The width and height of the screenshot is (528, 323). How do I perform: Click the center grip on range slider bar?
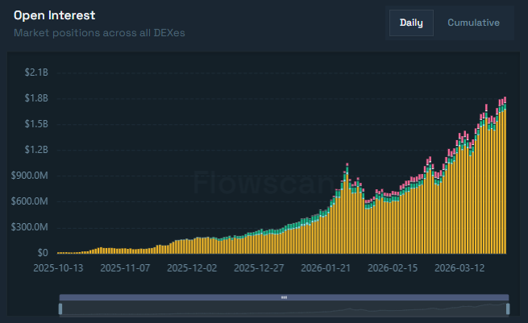(284, 297)
